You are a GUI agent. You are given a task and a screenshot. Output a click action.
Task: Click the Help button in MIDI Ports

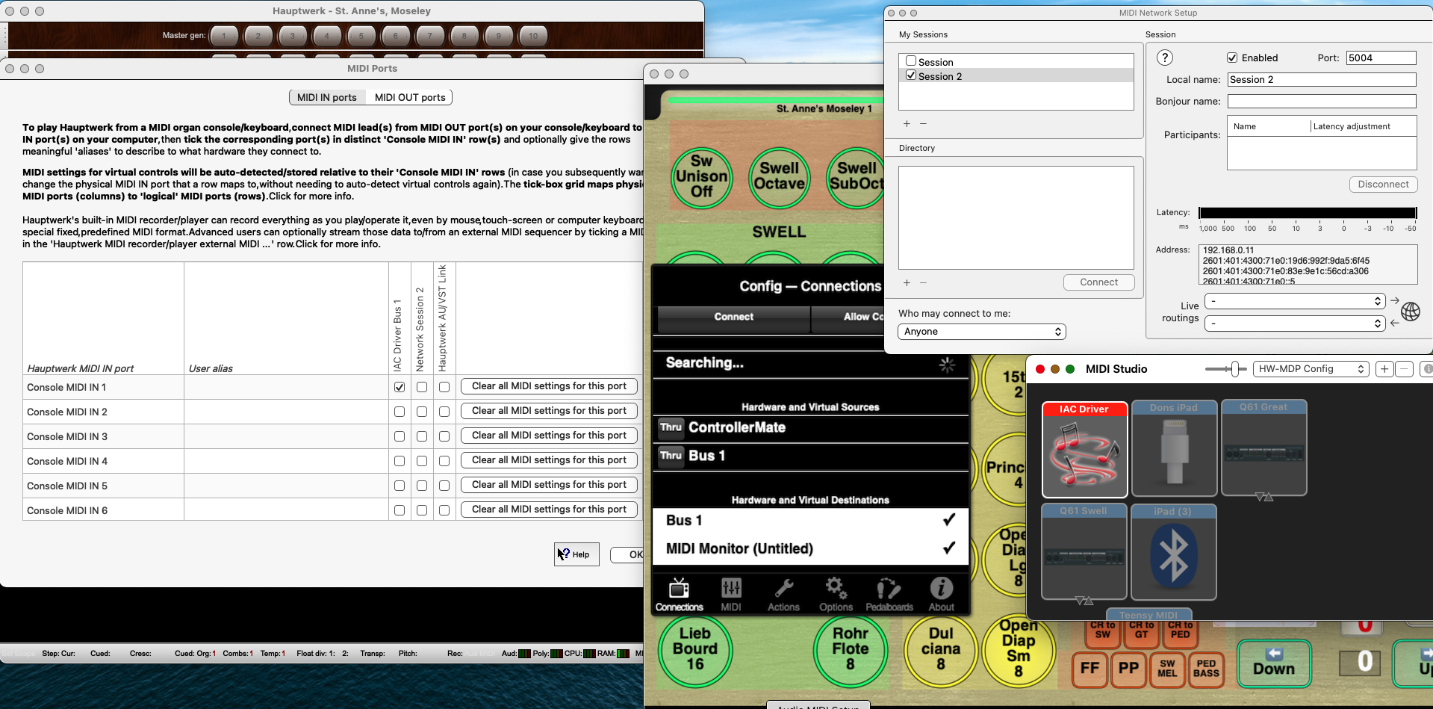coord(576,554)
